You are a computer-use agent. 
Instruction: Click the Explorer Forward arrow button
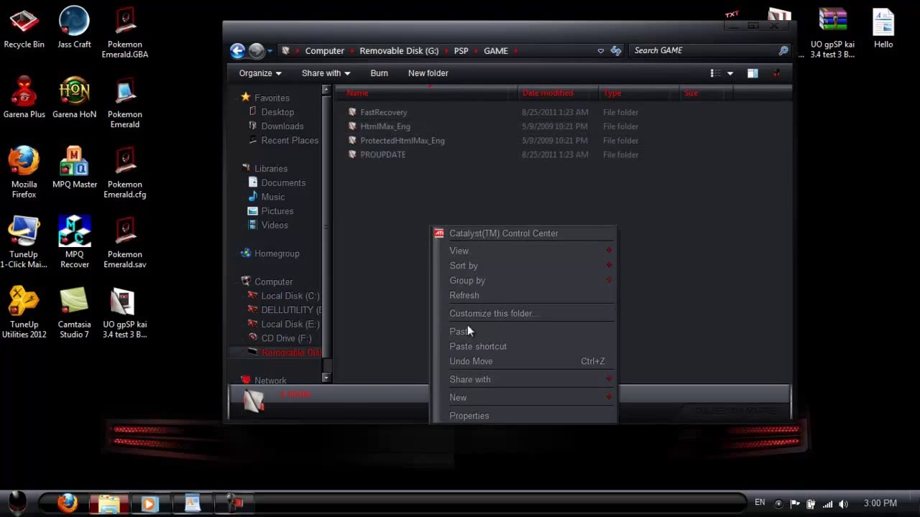click(x=256, y=50)
